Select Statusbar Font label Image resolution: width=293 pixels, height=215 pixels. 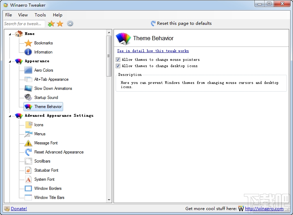tap(46, 170)
